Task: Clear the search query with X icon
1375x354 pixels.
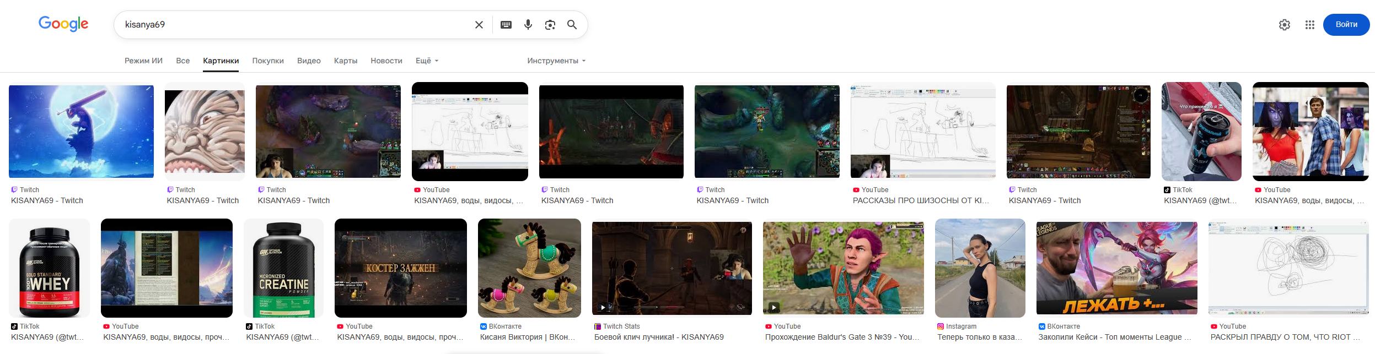Action: [479, 25]
